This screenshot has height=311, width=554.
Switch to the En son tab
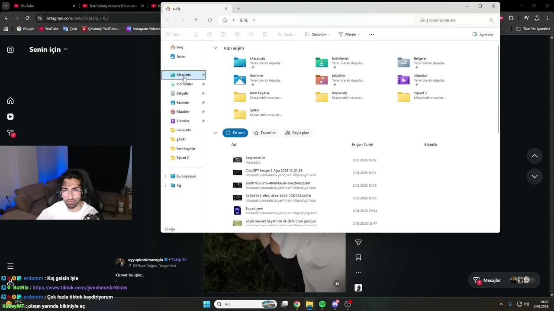(x=235, y=133)
